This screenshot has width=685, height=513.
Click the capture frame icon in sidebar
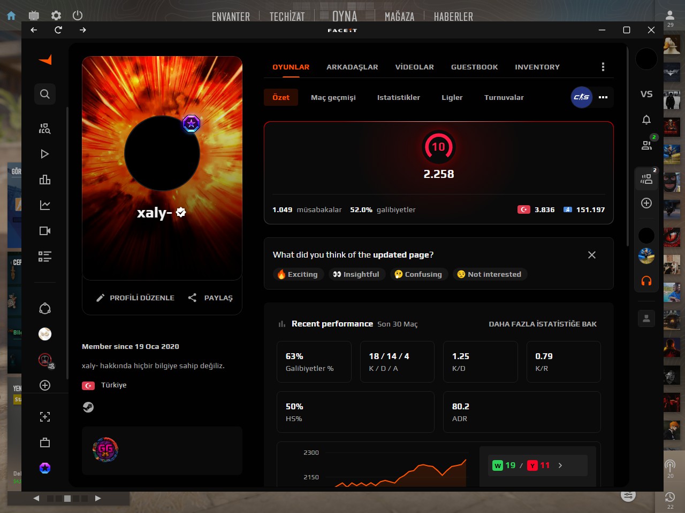pyautogui.click(x=45, y=417)
